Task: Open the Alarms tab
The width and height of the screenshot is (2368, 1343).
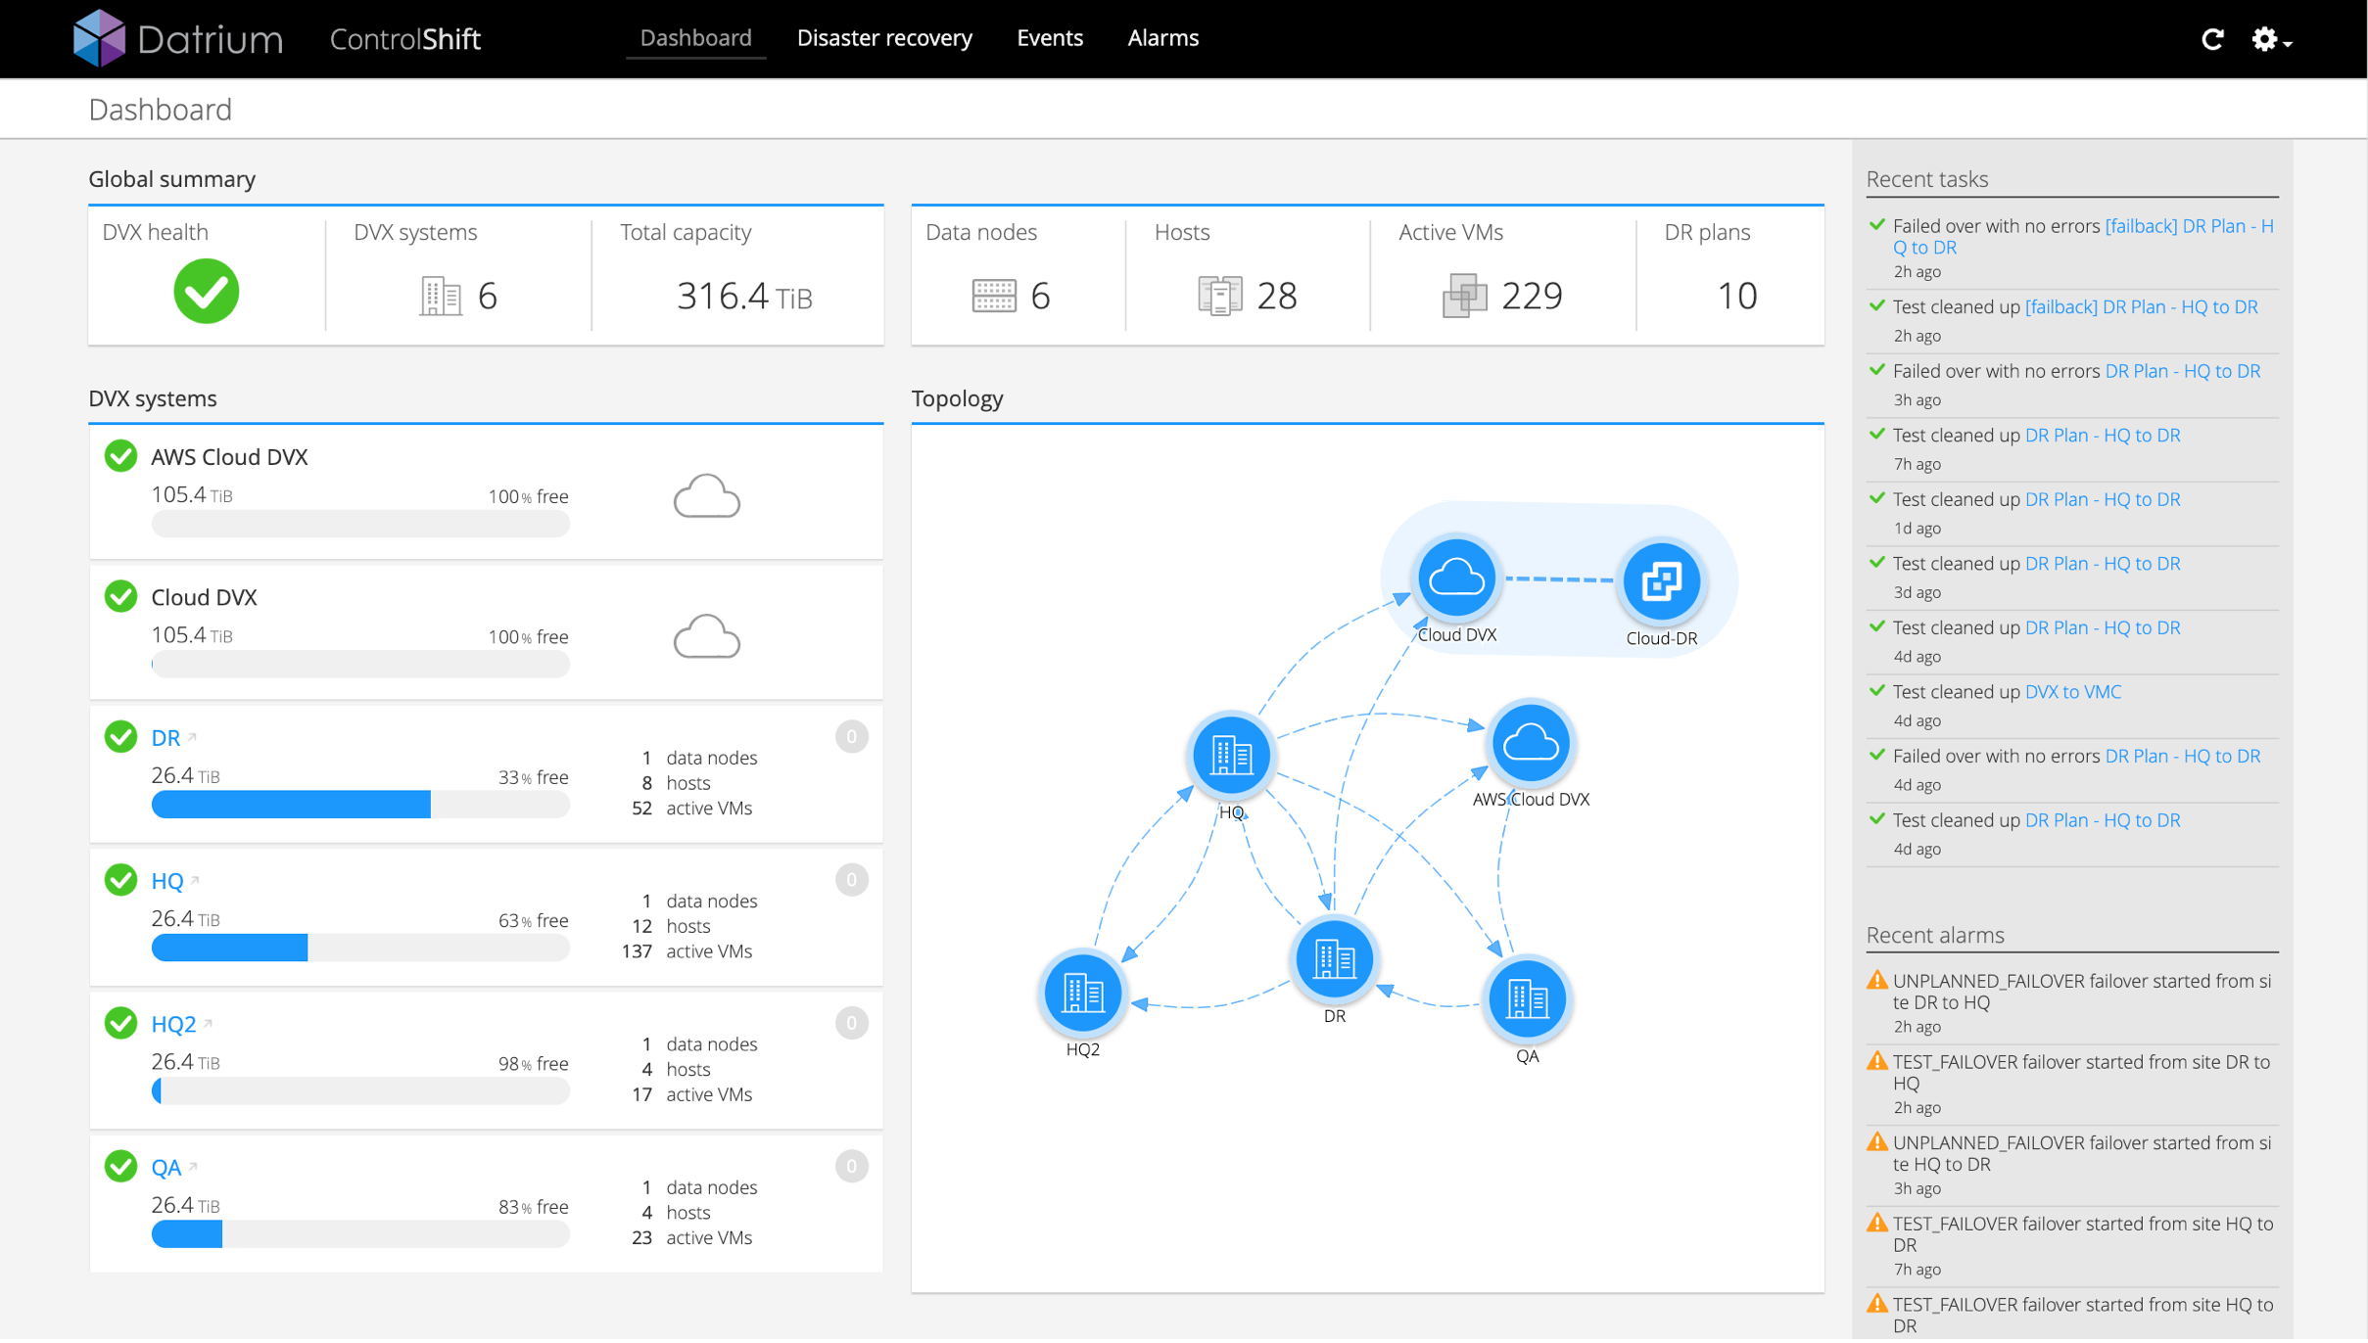Action: (x=1162, y=38)
